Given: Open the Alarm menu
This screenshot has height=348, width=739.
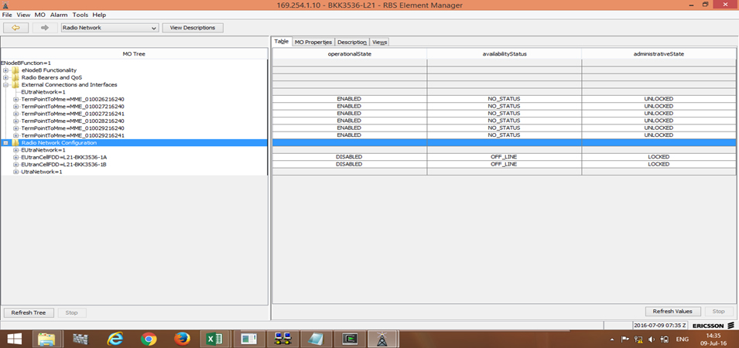Looking at the screenshot, I should point(59,15).
